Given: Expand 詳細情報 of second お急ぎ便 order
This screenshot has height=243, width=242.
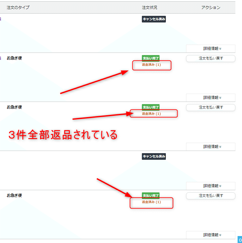Looking at the screenshot, I should pyautogui.click(x=211, y=146).
